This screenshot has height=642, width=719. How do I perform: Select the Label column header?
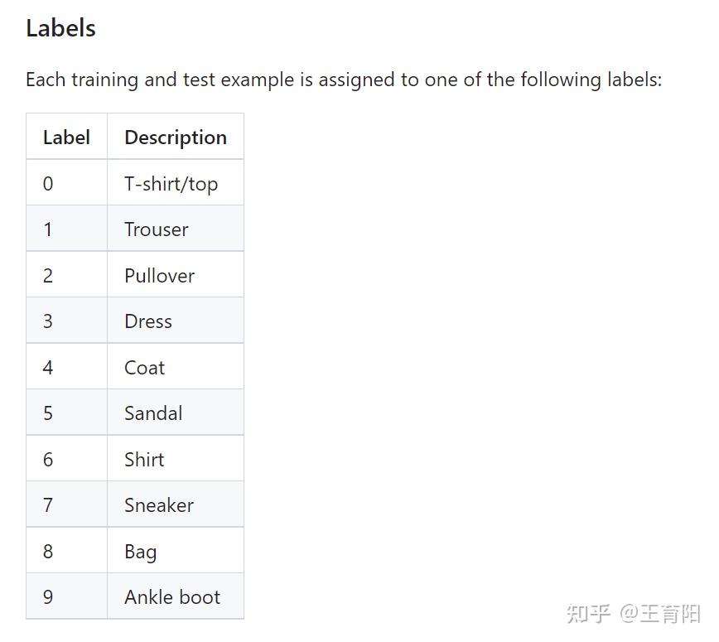tap(66, 138)
